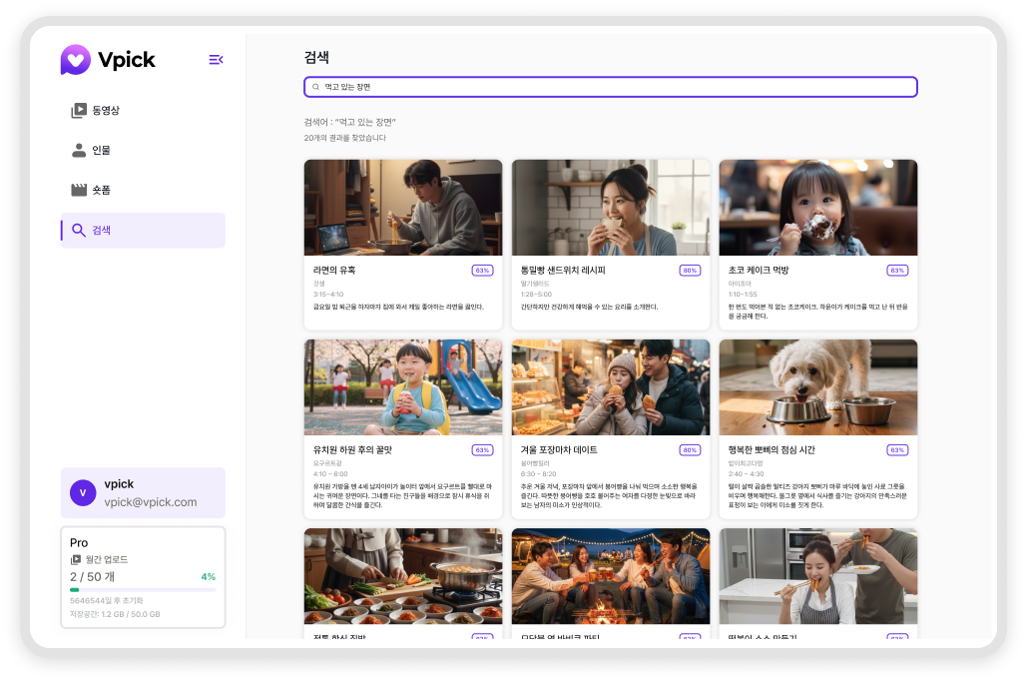
Task: Click the 동영상 video icon in sidebar
Action: tap(79, 111)
